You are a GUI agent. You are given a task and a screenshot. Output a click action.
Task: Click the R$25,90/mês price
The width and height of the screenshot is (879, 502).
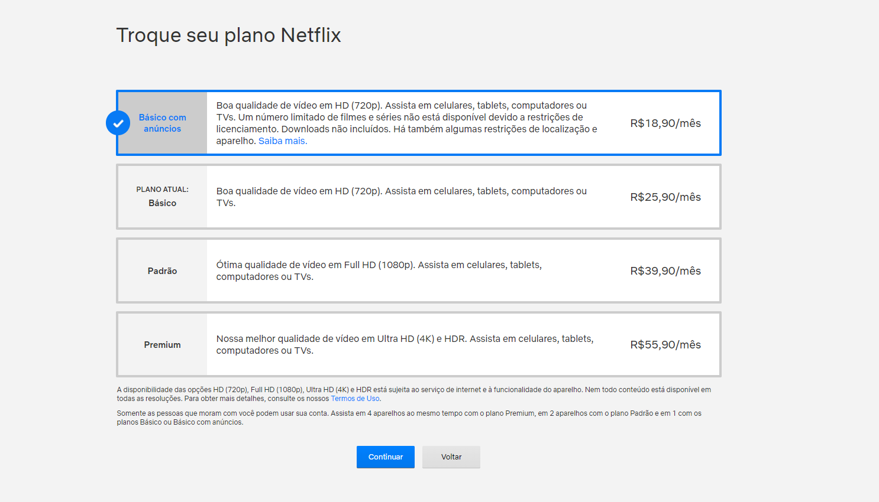[665, 197]
